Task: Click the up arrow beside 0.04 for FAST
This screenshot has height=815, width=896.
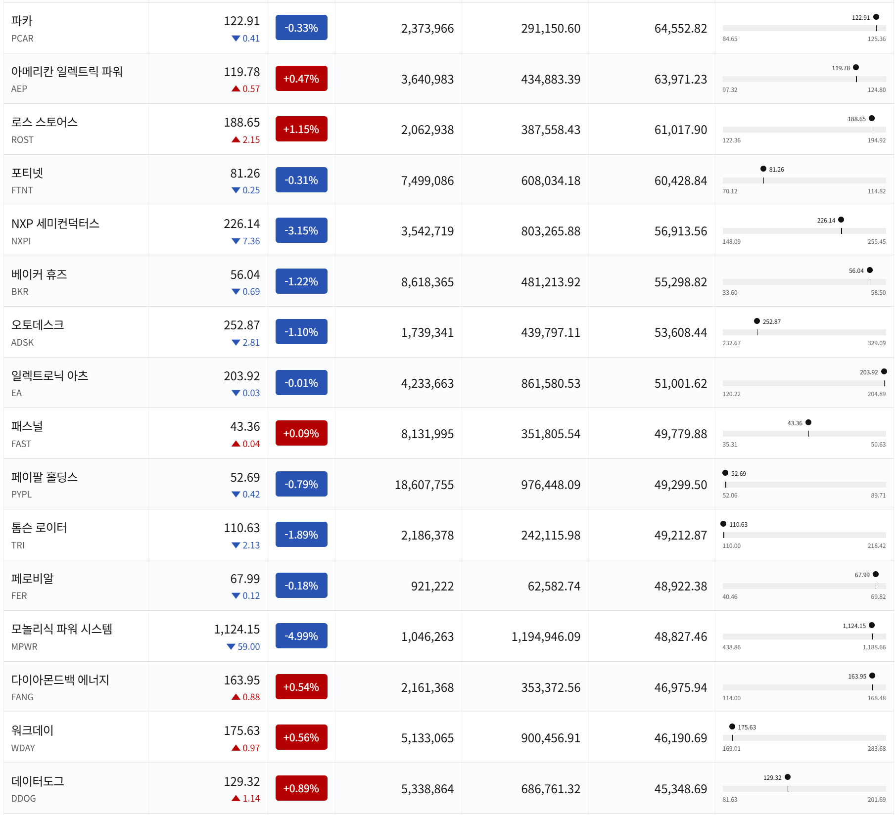Action: [x=236, y=444]
